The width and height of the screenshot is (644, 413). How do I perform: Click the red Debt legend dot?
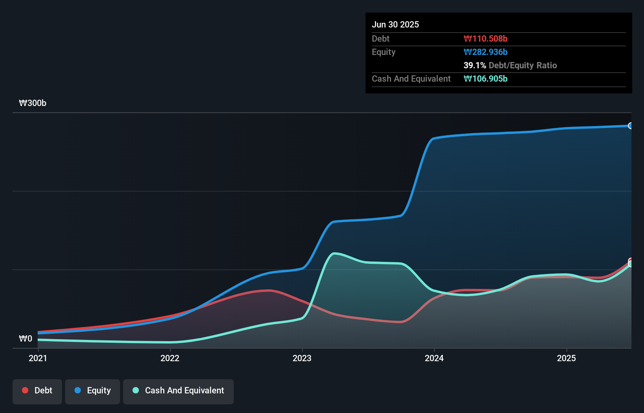tap(24, 390)
